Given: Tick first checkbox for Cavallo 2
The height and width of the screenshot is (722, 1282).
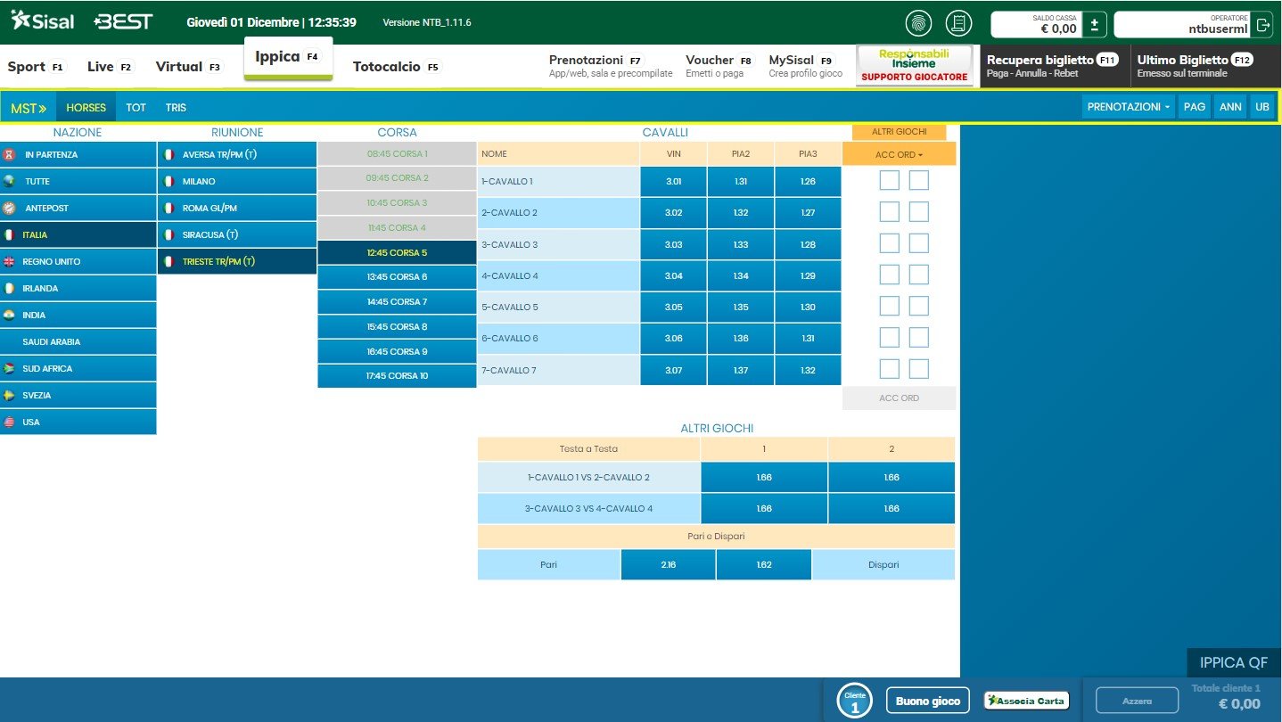Looking at the screenshot, I should tap(889, 212).
